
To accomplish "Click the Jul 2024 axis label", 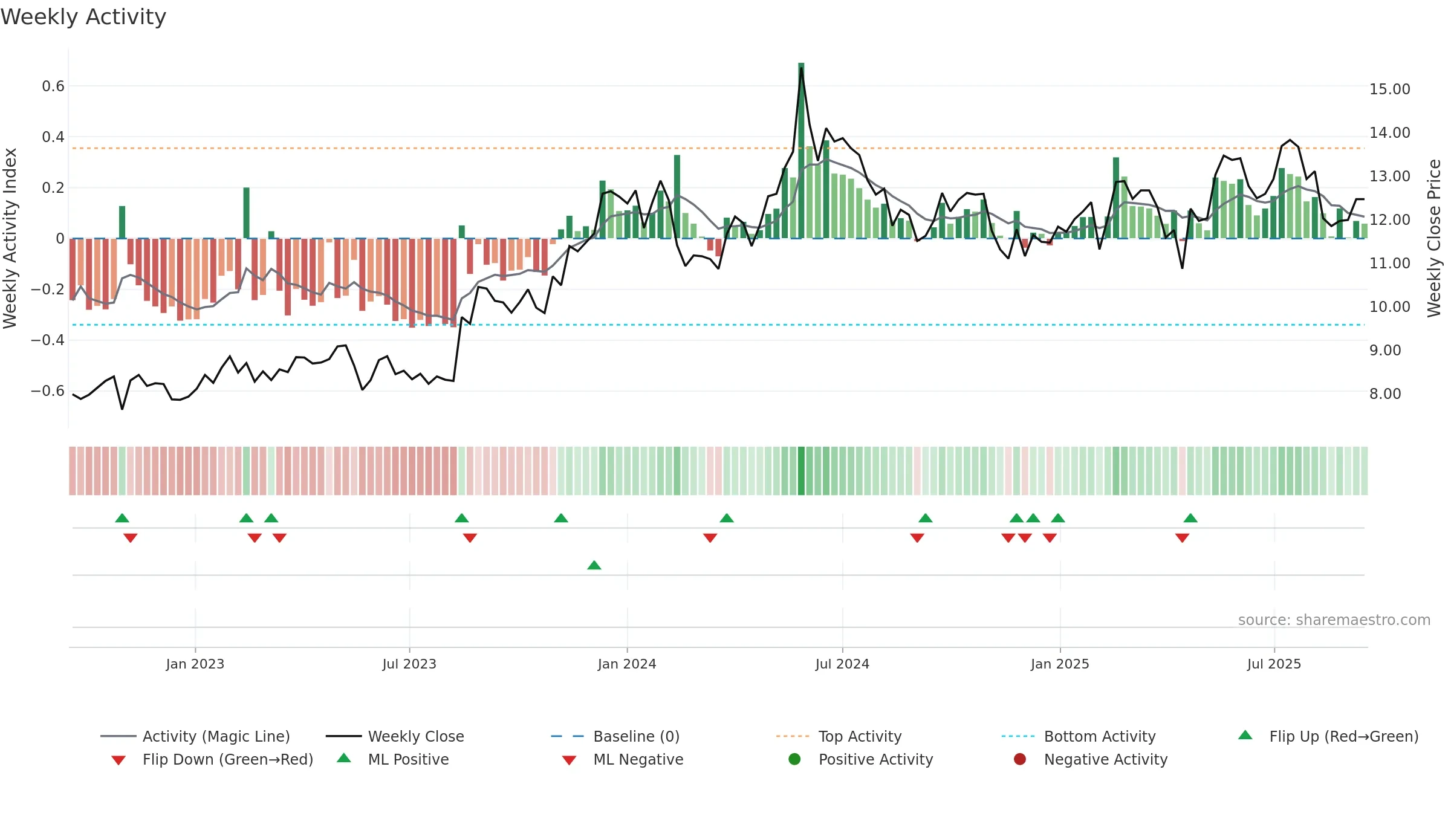I will click(842, 664).
